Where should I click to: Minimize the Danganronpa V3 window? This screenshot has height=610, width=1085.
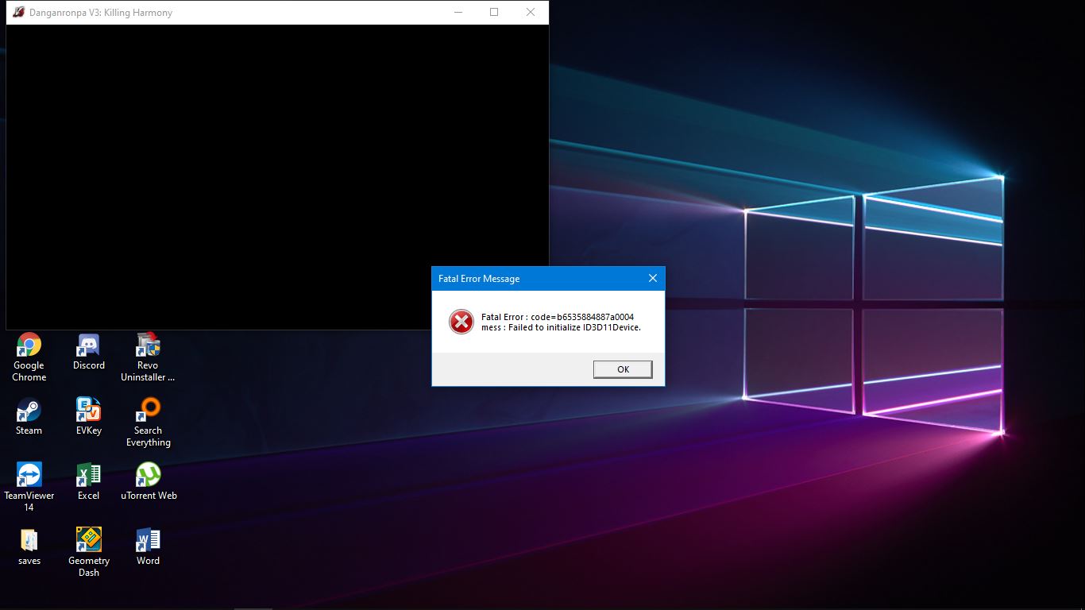(458, 13)
